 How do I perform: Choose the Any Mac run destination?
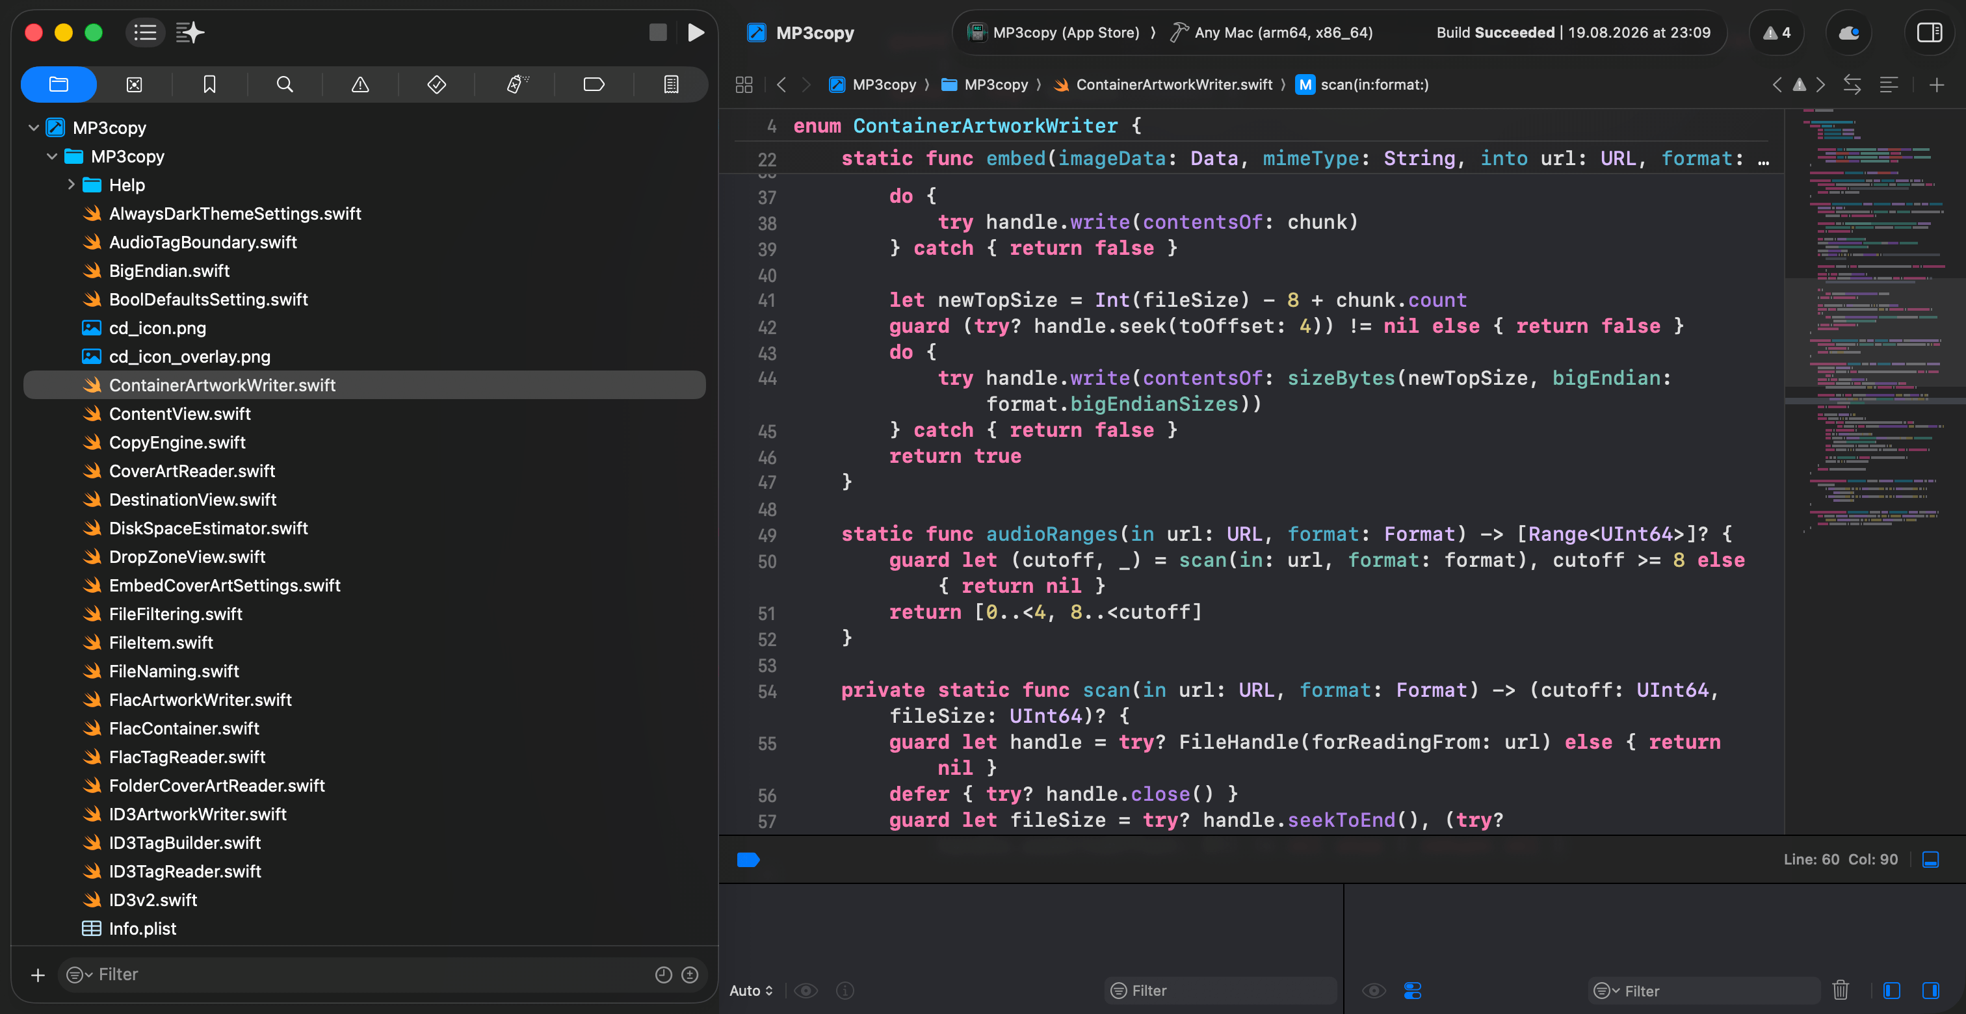(x=1272, y=32)
